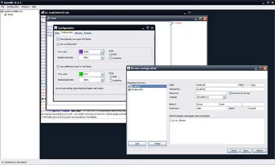Toggle the Use a writing style checkbox
The height and width of the screenshot is (165, 275).
[x=58, y=44]
